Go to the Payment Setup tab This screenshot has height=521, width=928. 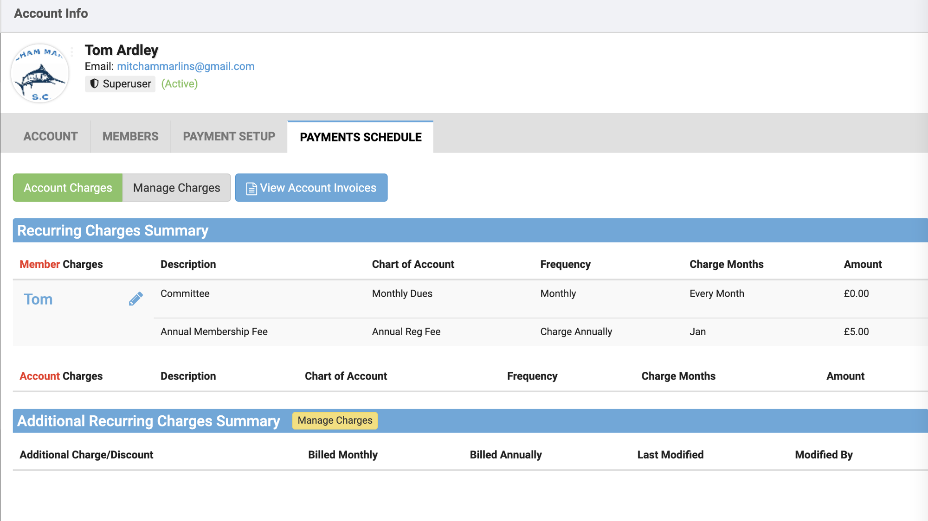pyautogui.click(x=229, y=137)
